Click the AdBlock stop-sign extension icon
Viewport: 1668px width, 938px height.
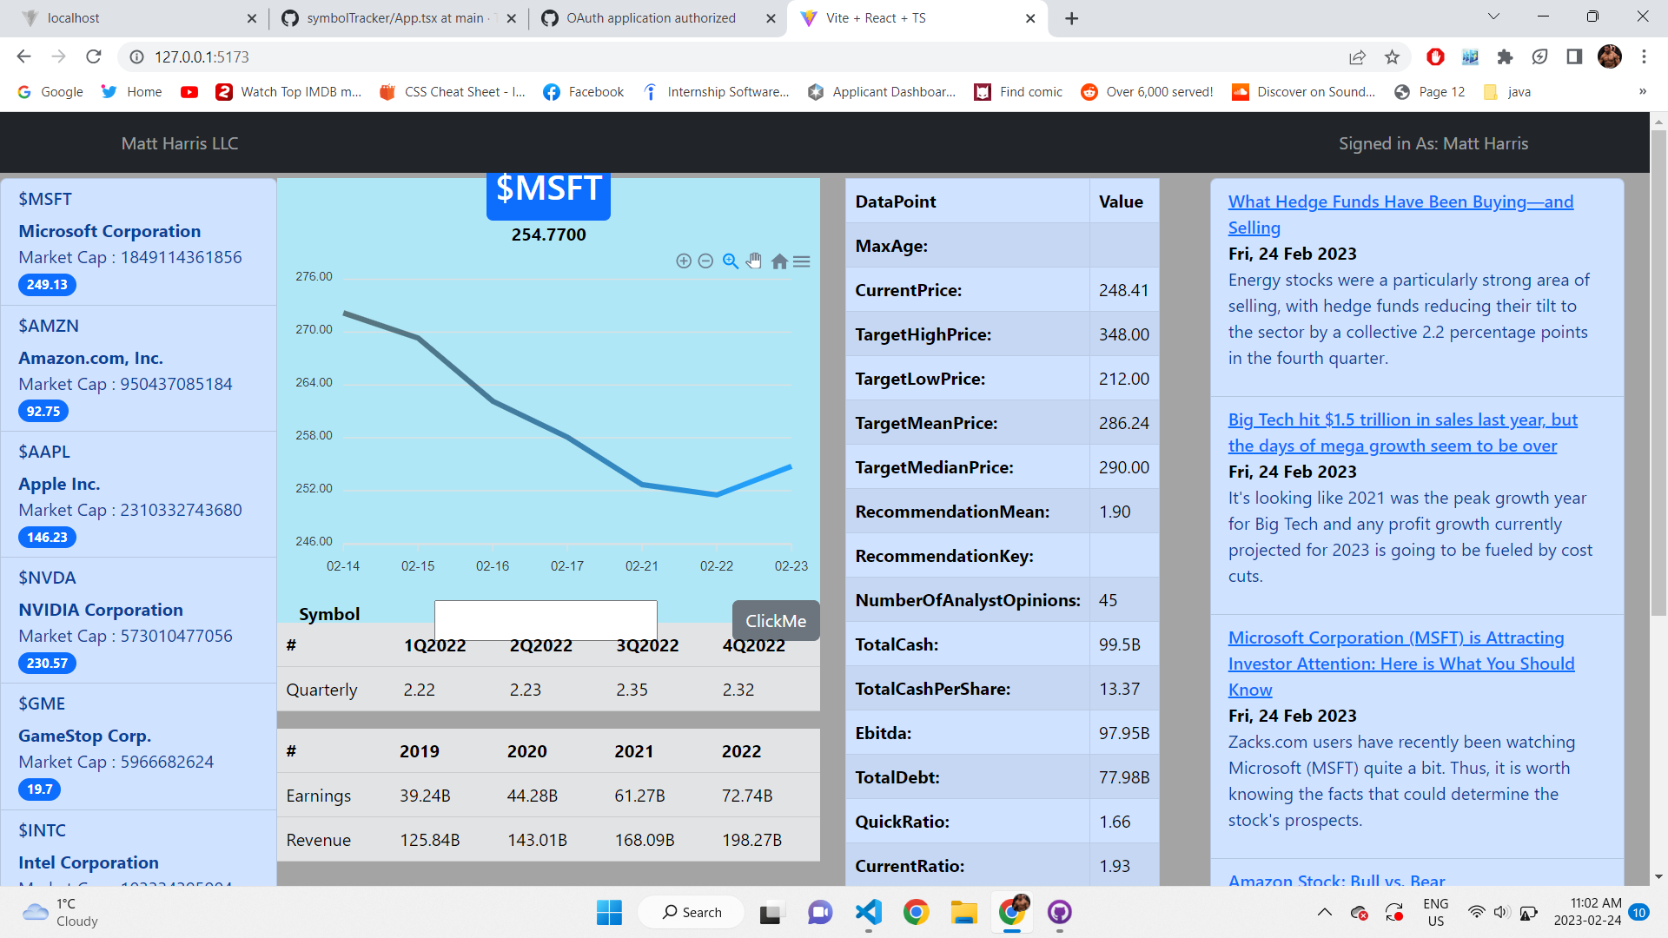[x=1435, y=57]
